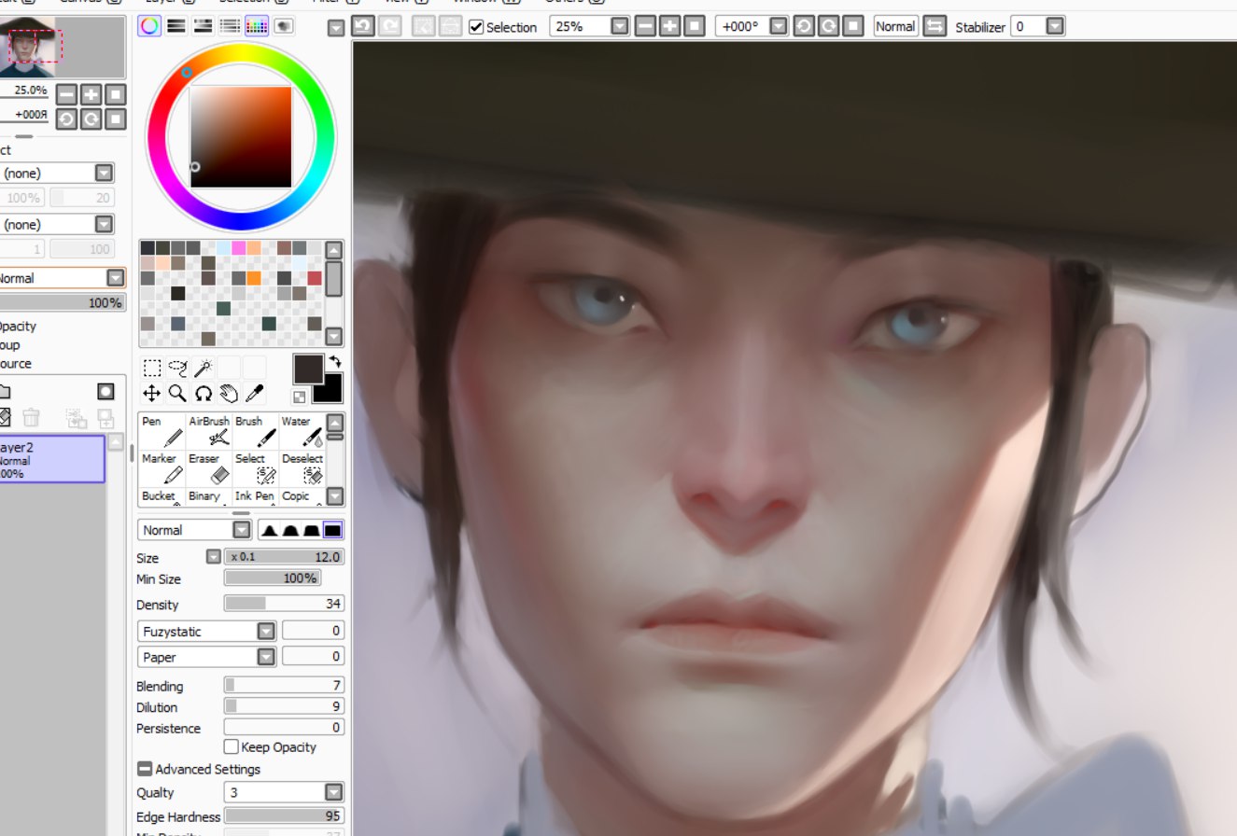Screen dimensions: 1237x836
Task: Pick the lasso selection tool
Action: (x=177, y=368)
